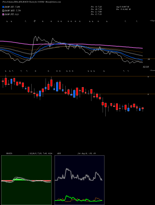Select the 'DOW ST: 7.39' legend label
The image size is (155, 205).
[12, 7]
